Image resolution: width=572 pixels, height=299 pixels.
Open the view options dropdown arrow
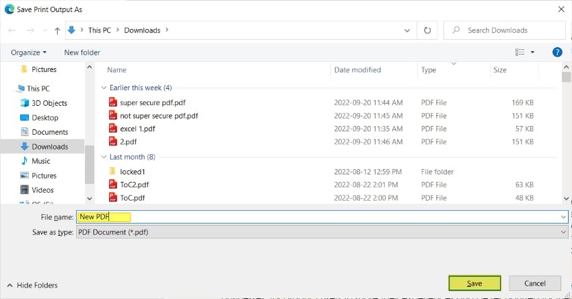click(x=532, y=52)
